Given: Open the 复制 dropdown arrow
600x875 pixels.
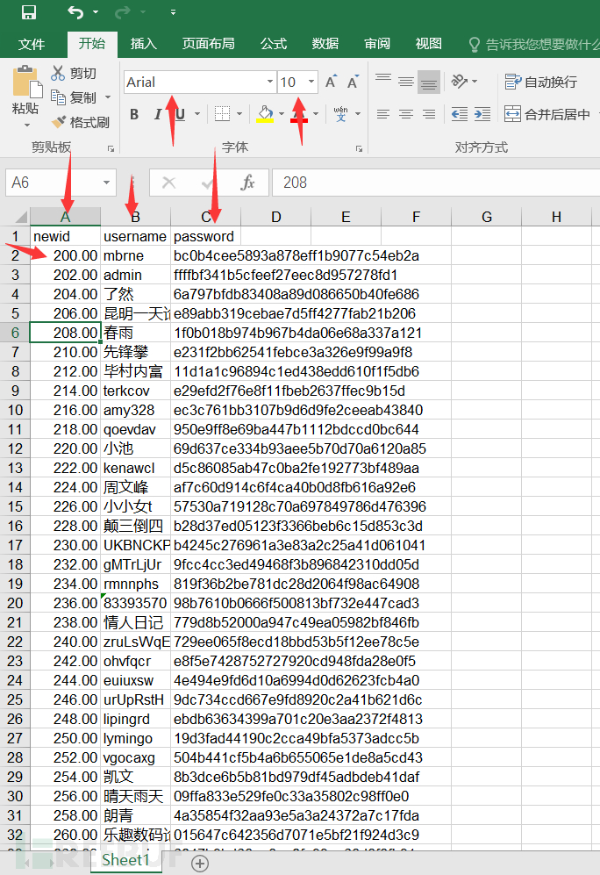Looking at the screenshot, I should pos(108,97).
